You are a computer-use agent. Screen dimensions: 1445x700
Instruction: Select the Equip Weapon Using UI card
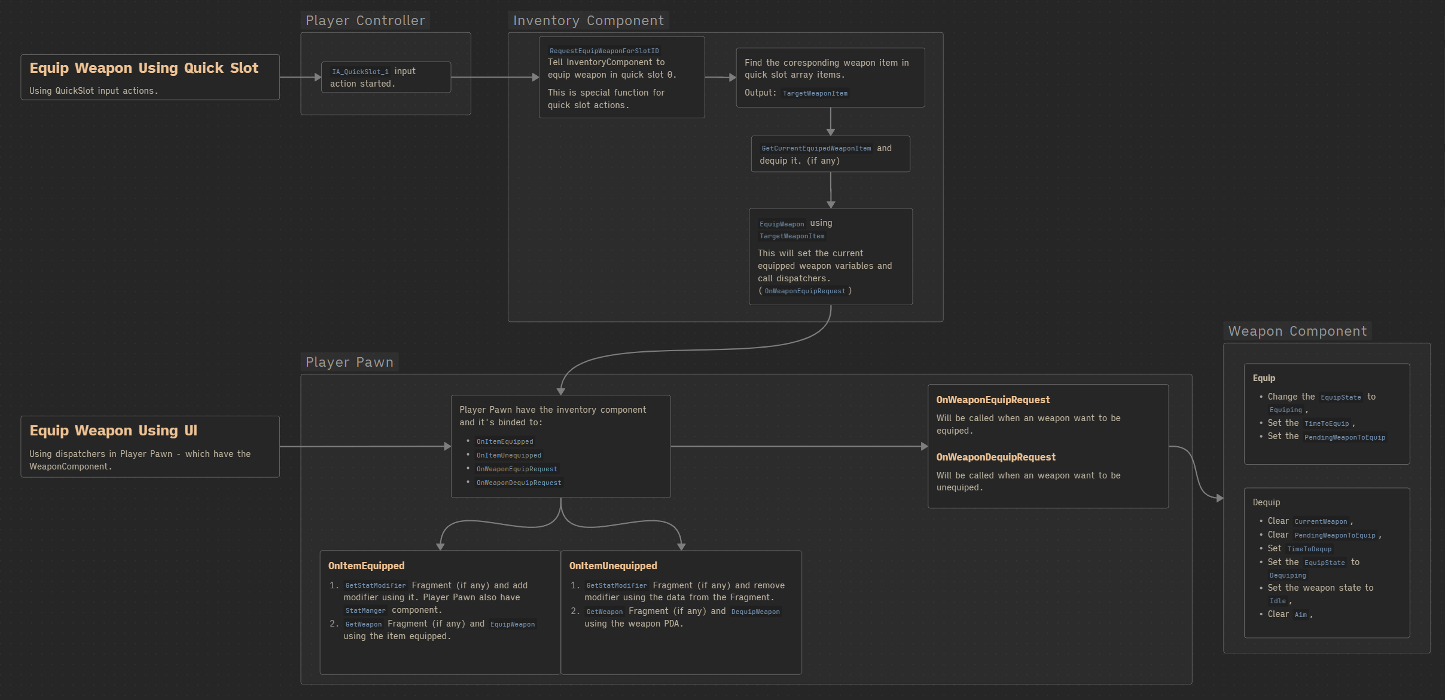[x=150, y=446]
